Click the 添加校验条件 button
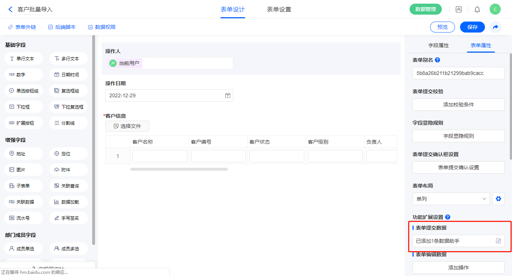 pyautogui.click(x=458, y=105)
